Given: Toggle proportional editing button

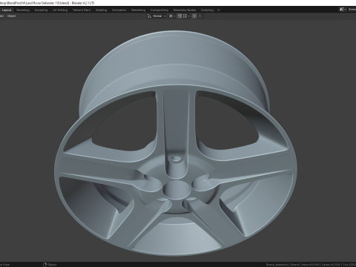Looking at the screenshot, I should [x=194, y=16].
